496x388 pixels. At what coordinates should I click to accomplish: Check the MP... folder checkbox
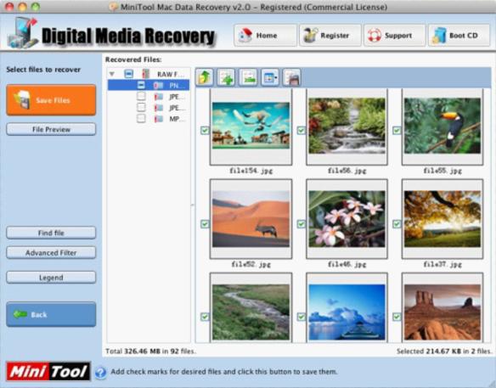(141, 119)
